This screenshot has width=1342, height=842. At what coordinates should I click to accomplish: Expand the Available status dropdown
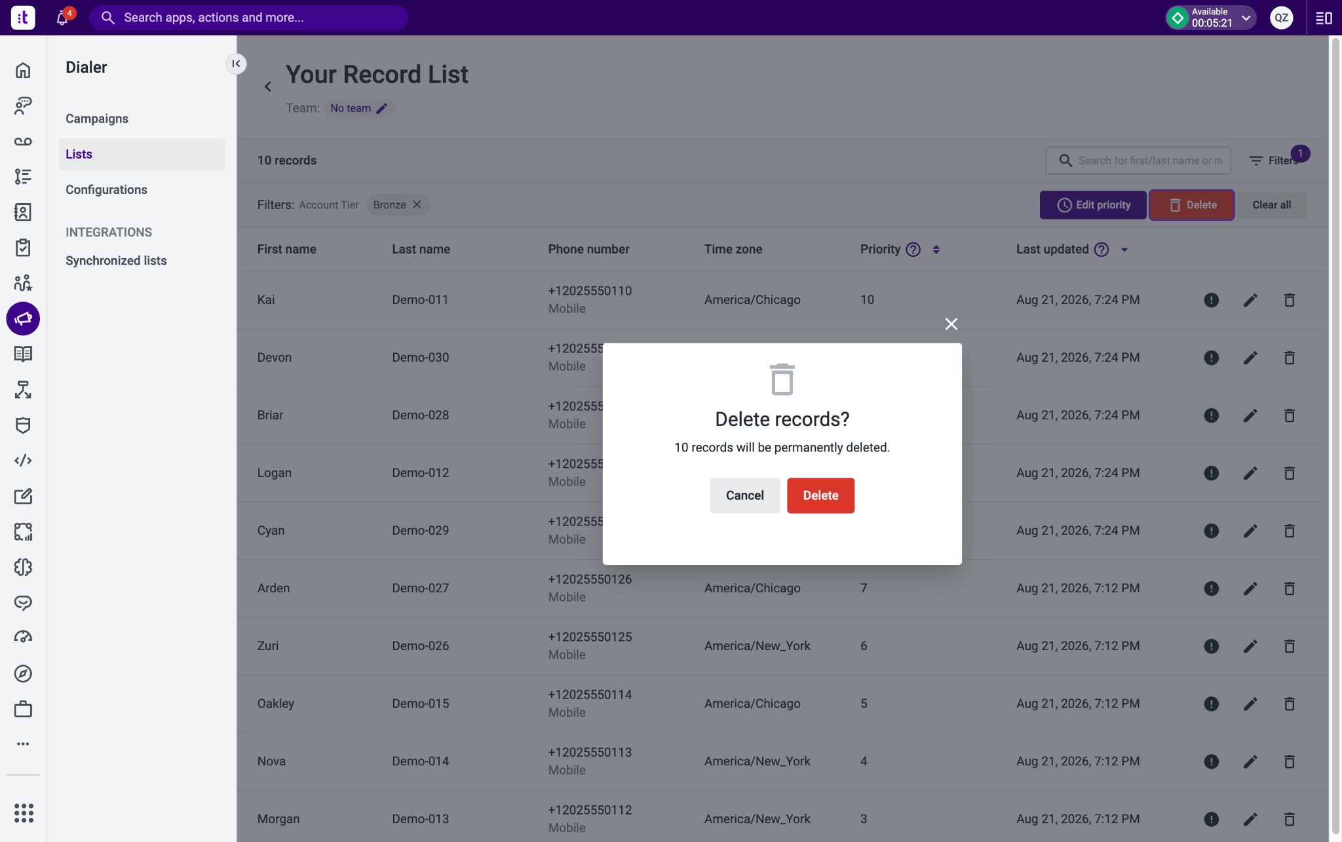tap(1211, 18)
